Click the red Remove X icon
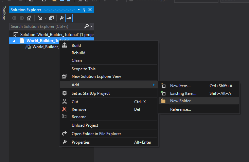Screen dimensions: 249x162 click(65, 109)
